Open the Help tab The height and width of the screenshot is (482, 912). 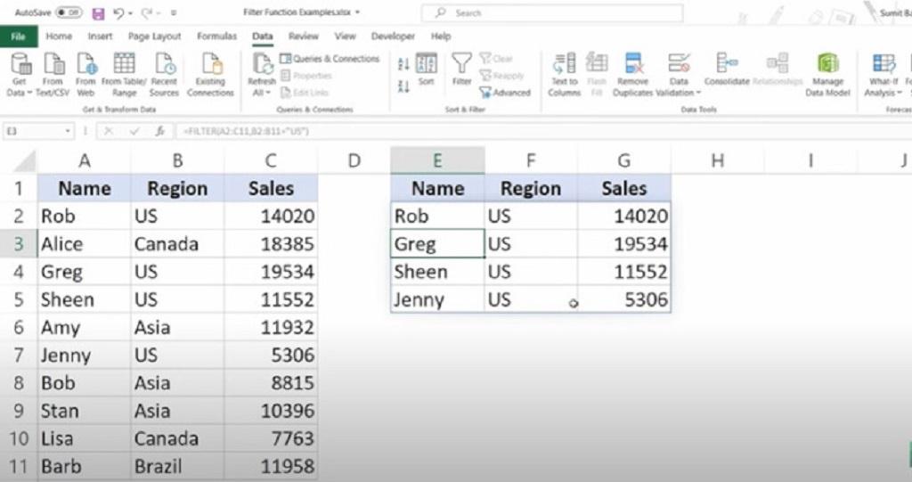441,37
